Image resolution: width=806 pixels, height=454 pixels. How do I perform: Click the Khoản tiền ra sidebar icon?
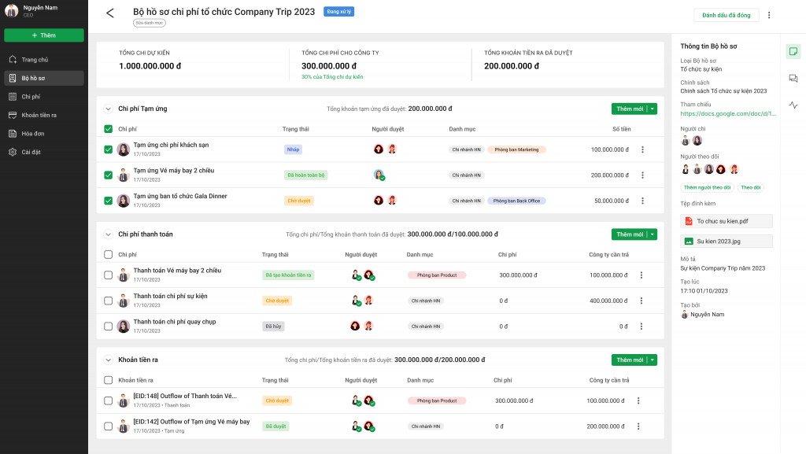click(x=13, y=115)
